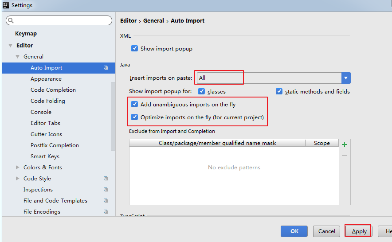Click the No exclude patterns placeholder text
Screen dimensions: 392x242
pyautogui.click(x=234, y=168)
